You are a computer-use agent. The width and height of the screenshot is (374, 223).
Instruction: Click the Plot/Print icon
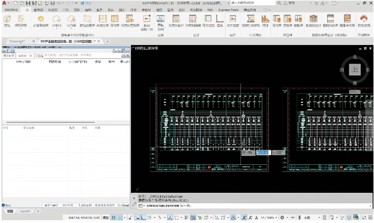click(52, 3)
